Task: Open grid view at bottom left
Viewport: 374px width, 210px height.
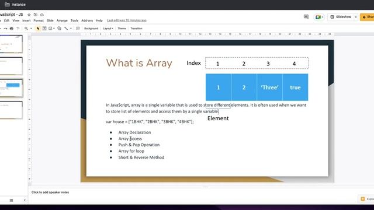Action: (11, 200)
